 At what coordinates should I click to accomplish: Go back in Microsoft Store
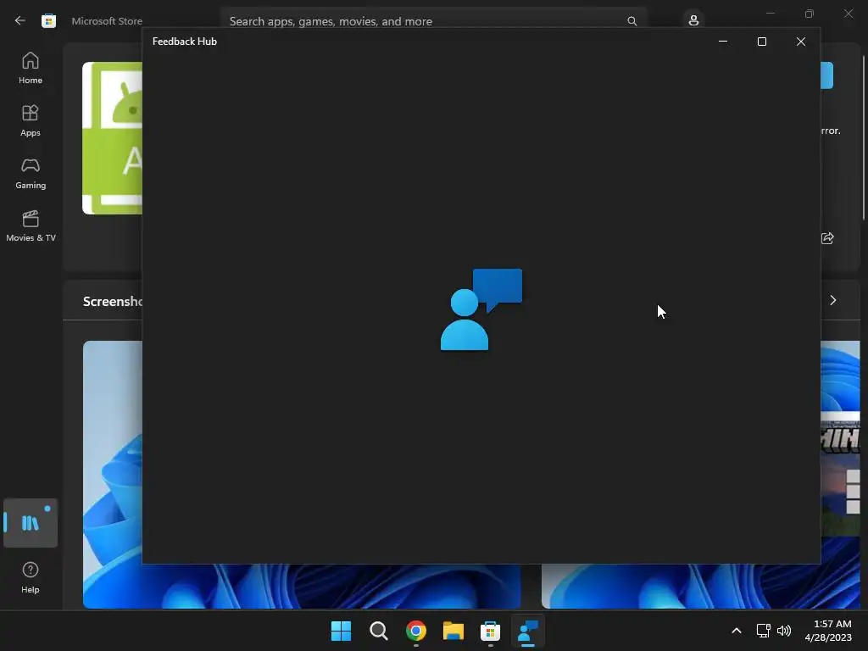(x=20, y=21)
